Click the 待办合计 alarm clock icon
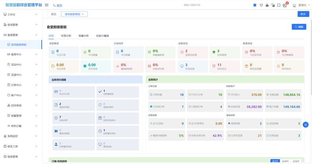 pos(214,66)
